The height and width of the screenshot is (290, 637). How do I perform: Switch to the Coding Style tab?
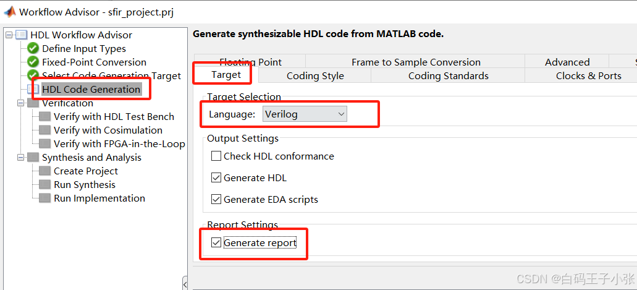pyautogui.click(x=315, y=75)
